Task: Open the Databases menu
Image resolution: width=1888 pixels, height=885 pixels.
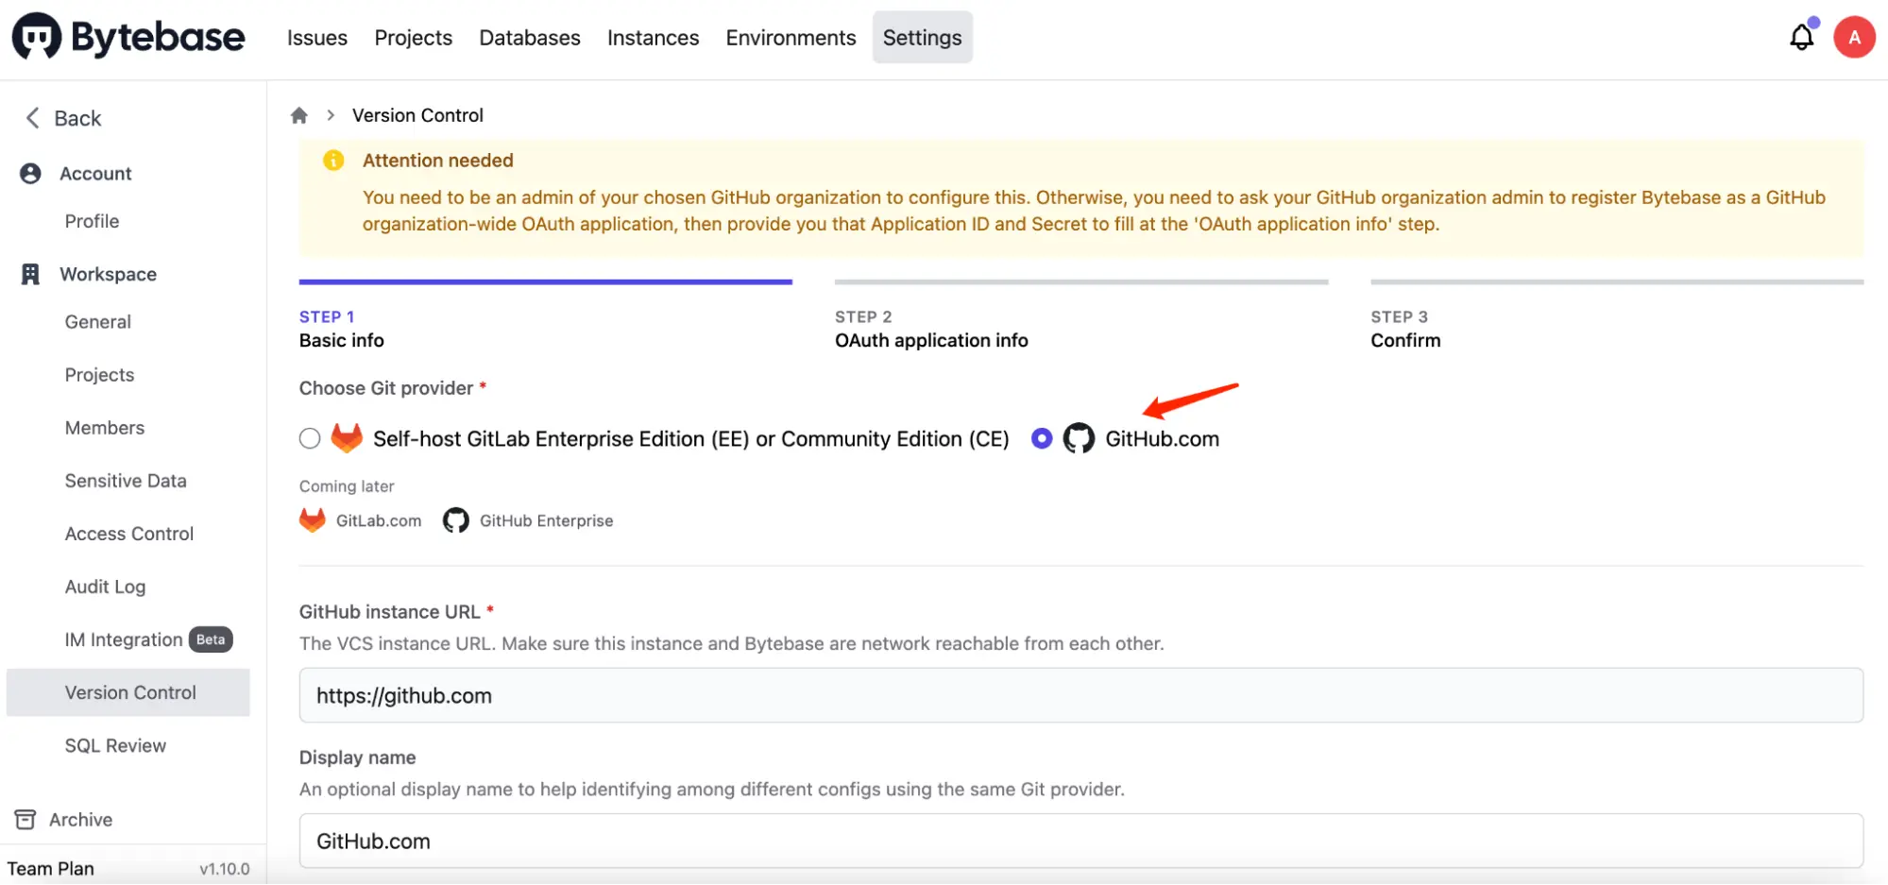Action: click(529, 37)
